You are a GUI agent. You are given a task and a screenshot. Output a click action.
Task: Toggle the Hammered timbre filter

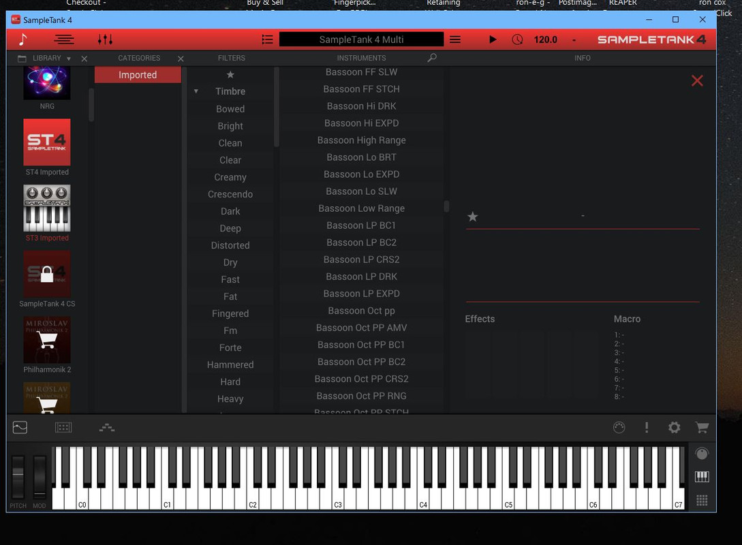pyautogui.click(x=230, y=364)
